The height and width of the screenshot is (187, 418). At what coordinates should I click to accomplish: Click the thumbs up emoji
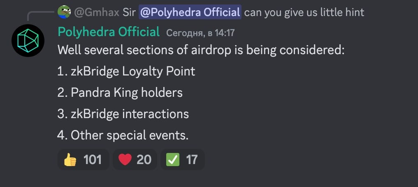(x=70, y=159)
